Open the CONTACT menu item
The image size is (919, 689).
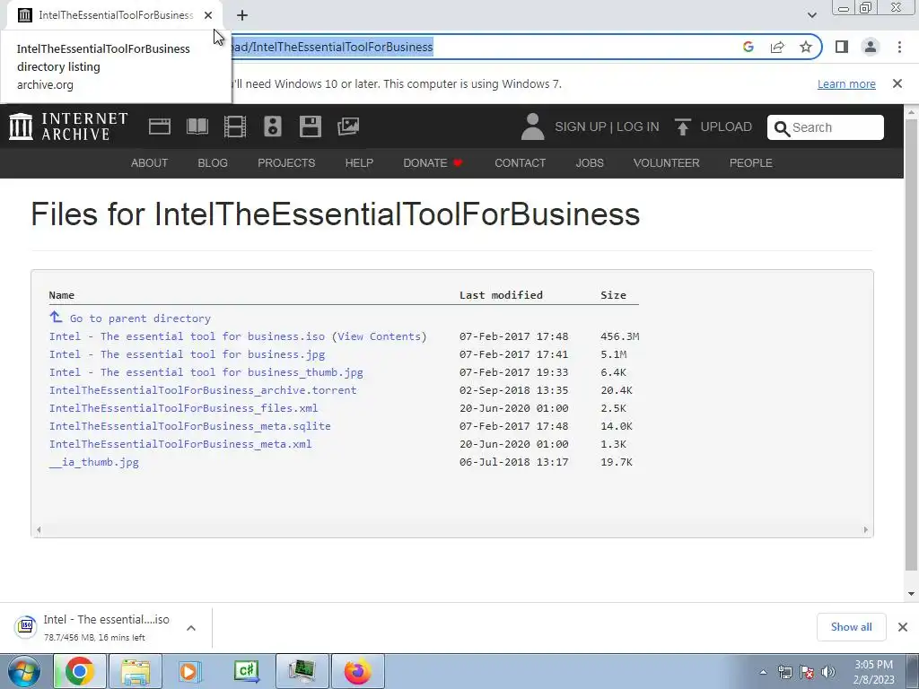[520, 163]
